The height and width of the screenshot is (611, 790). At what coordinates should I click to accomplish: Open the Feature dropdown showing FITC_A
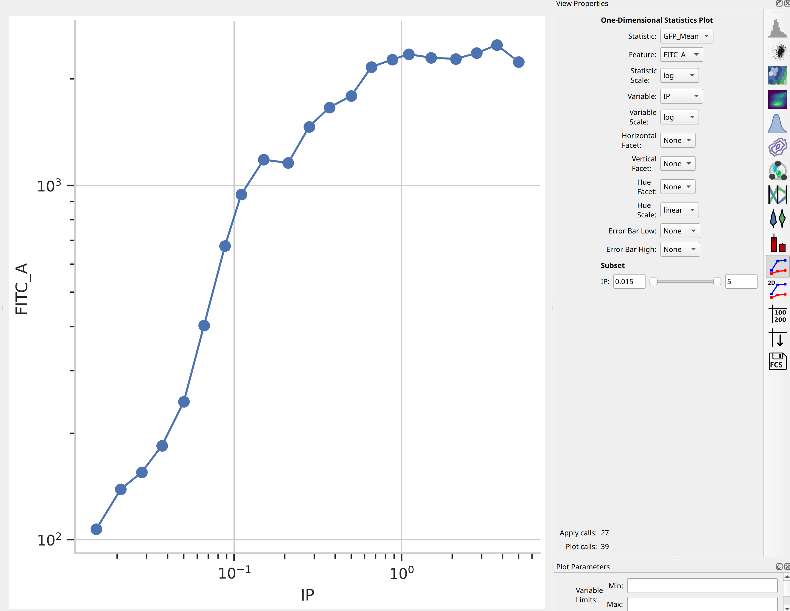coord(682,54)
